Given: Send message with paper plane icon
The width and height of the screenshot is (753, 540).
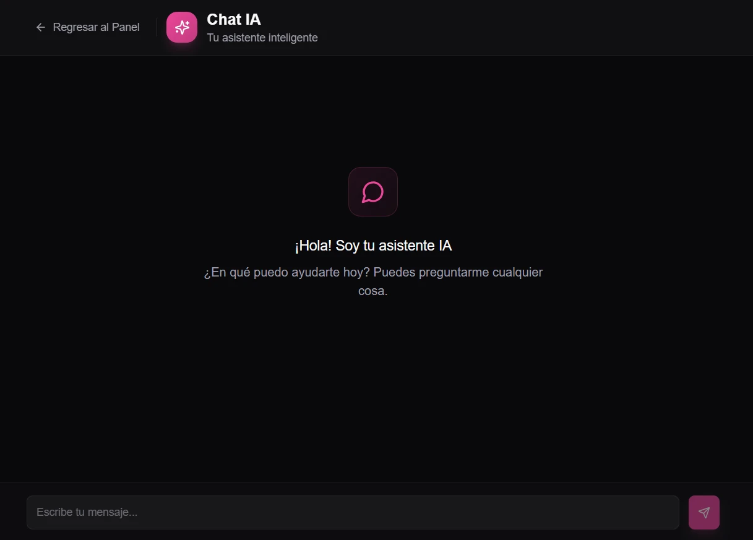Looking at the screenshot, I should [x=704, y=512].
